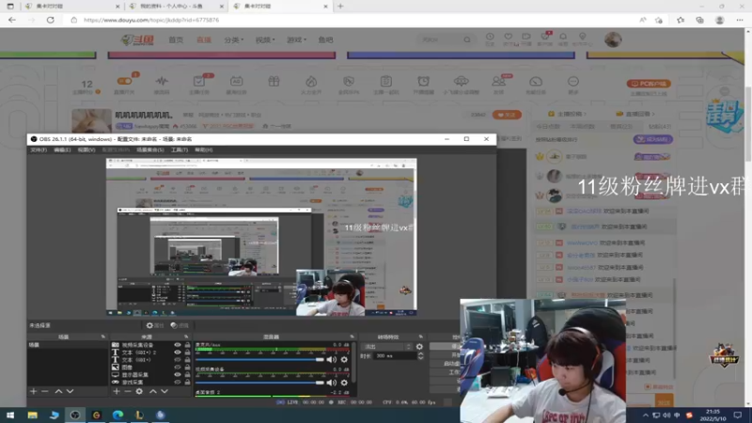Open the user avatar in Douyu header
This screenshot has width=752, height=423.
click(613, 39)
